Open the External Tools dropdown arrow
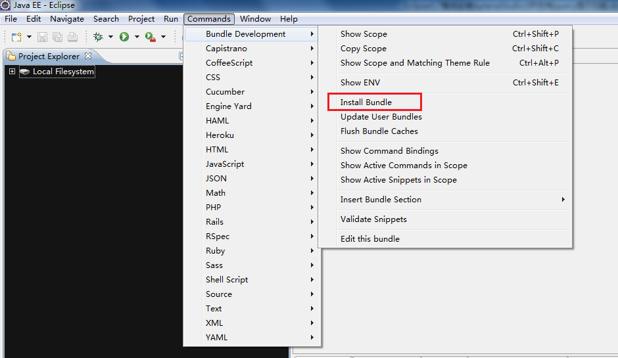The height and width of the screenshot is (358, 618). [x=163, y=37]
